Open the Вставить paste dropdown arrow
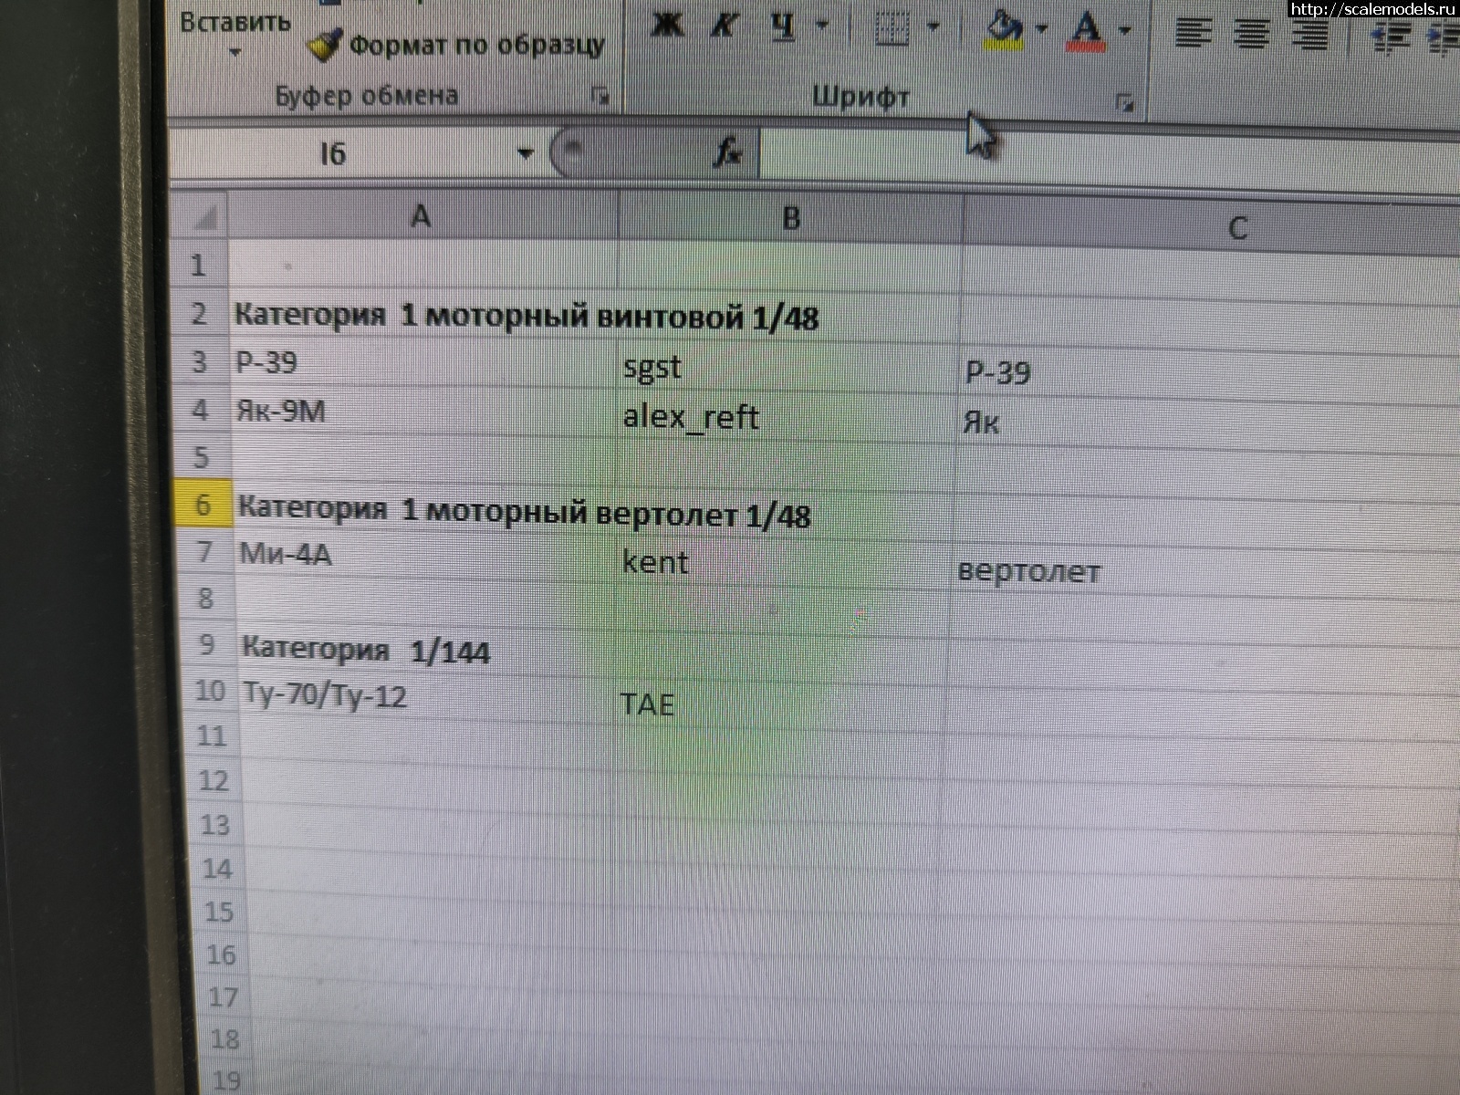The height and width of the screenshot is (1095, 1460). tap(235, 50)
